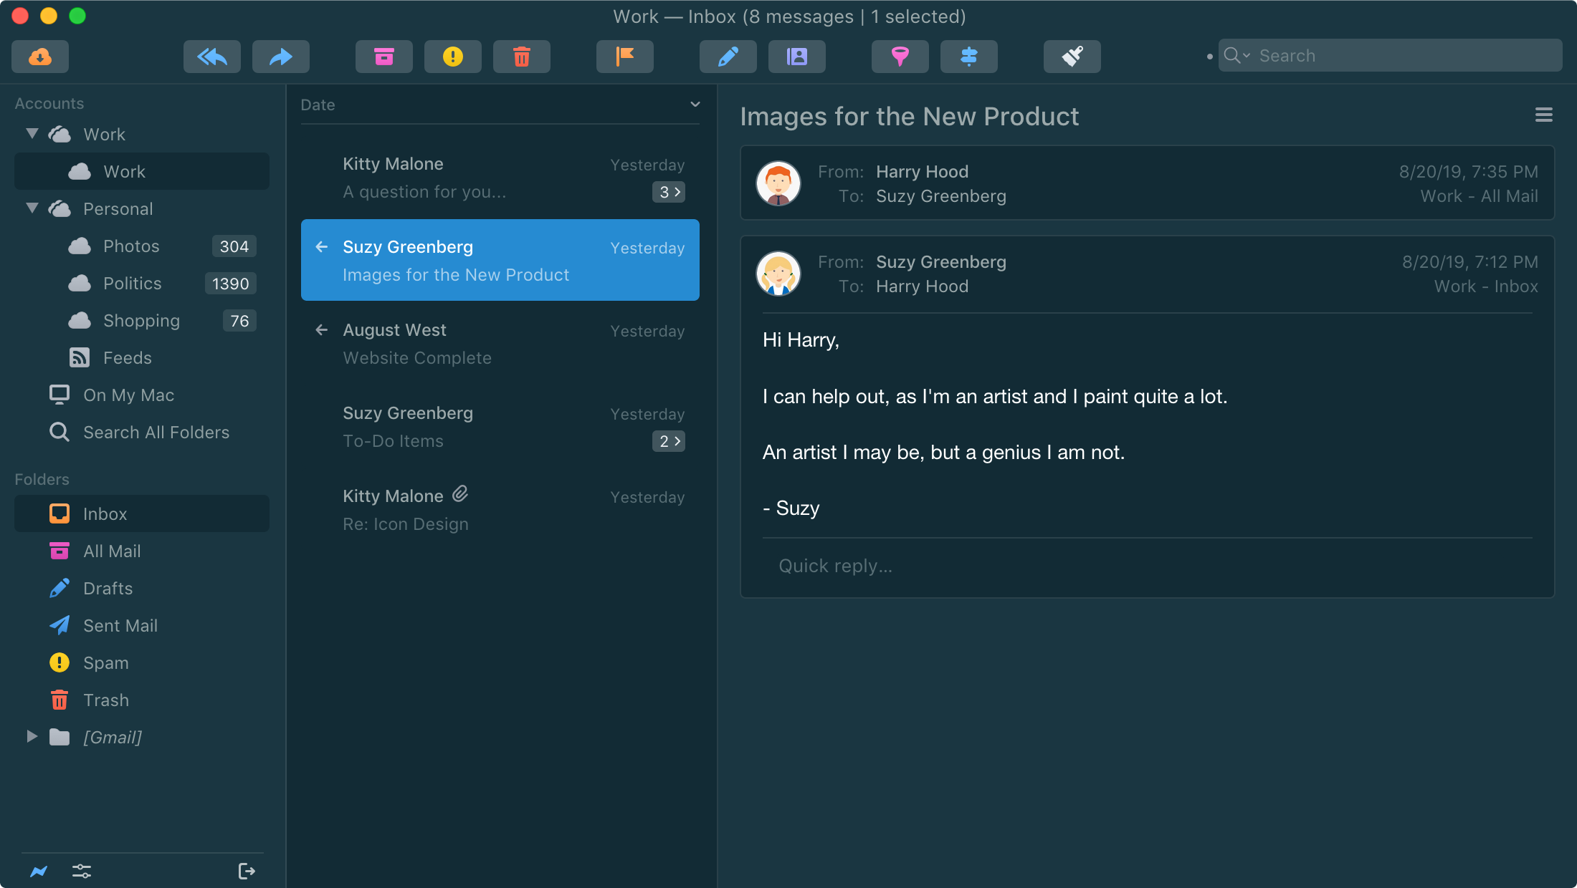
Task: Open the message hamburger menu
Action: pyautogui.click(x=1543, y=115)
